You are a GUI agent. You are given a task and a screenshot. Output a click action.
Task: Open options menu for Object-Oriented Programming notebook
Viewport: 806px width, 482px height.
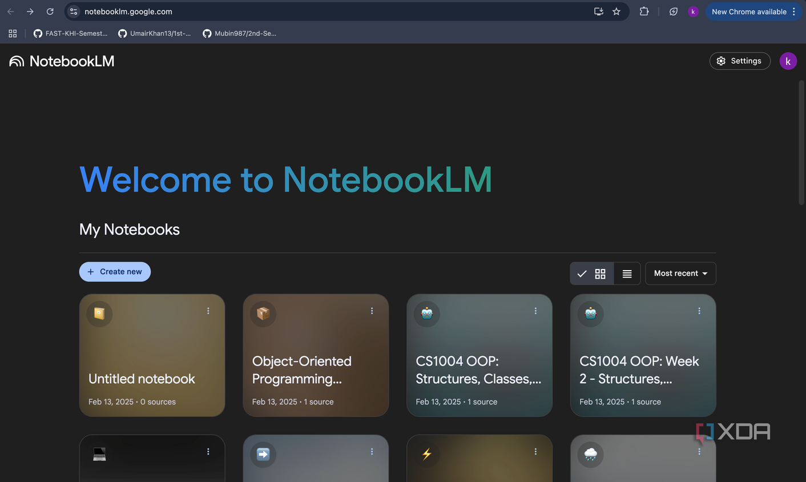click(x=372, y=311)
